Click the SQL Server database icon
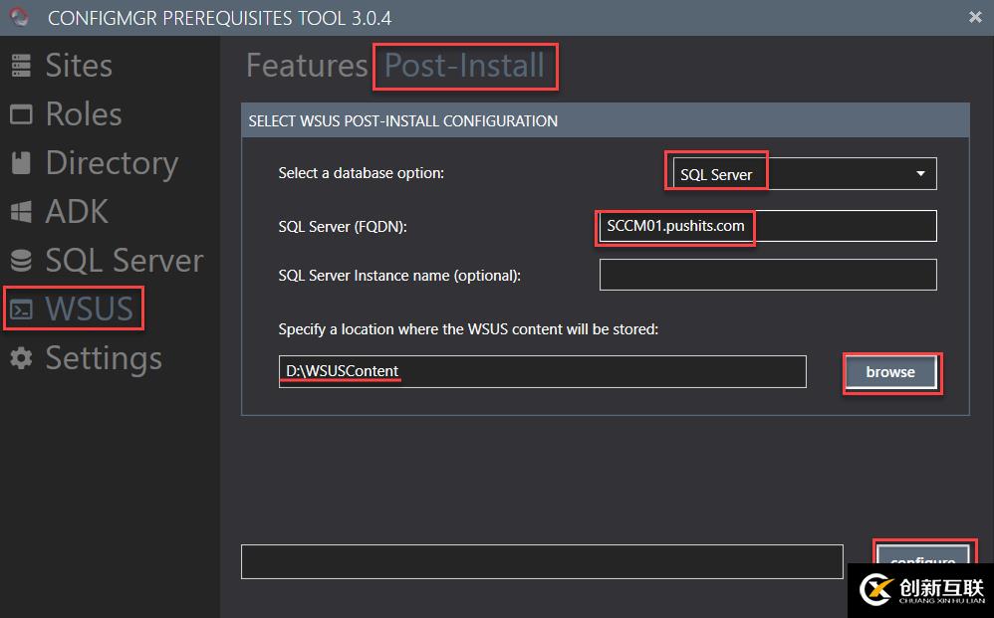Viewport: 994px width, 618px height. 21,261
